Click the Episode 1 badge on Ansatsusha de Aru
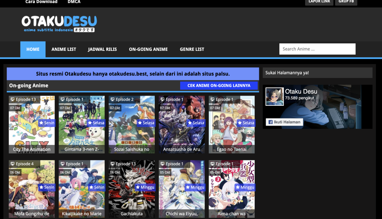Screen dimensions: 382x219 click(x=172, y=99)
